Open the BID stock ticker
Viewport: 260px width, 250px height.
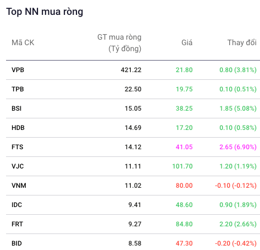pos(16,243)
